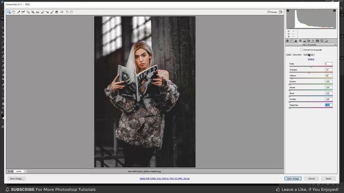The width and height of the screenshot is (344, 193).
Task: Switch to the Saturation tab
Action: (297, 55)
